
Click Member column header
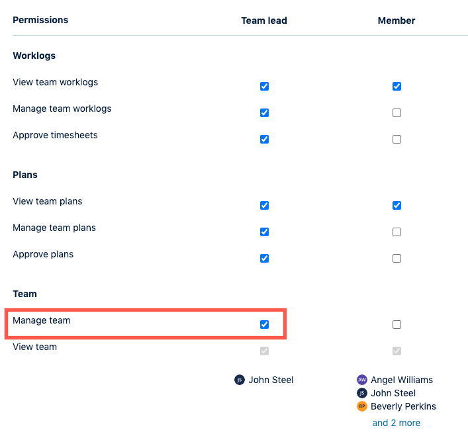tap(397, 21)
